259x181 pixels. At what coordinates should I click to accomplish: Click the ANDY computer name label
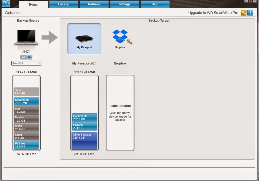[x=26, y=52]
